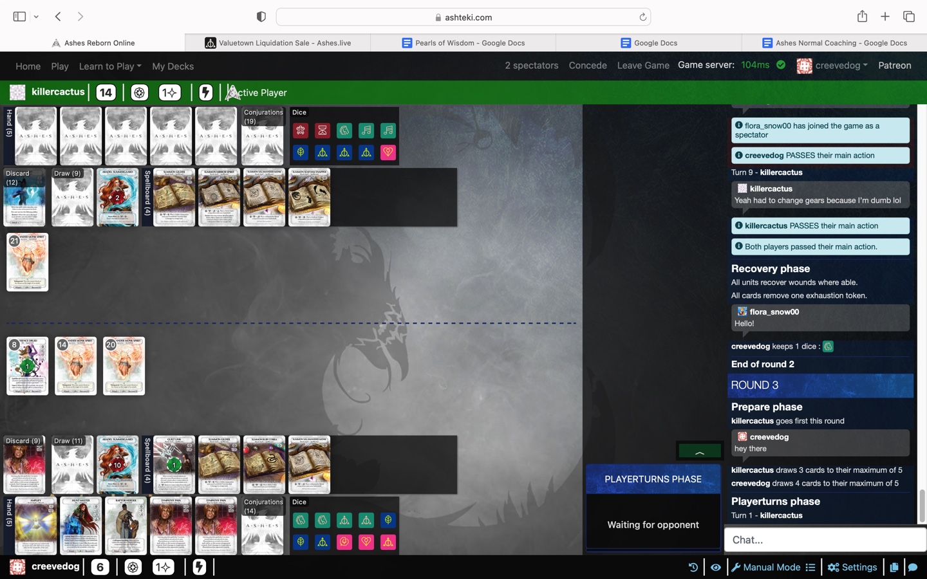
Task: View the 2 spectators list
Action: point(532,66)
